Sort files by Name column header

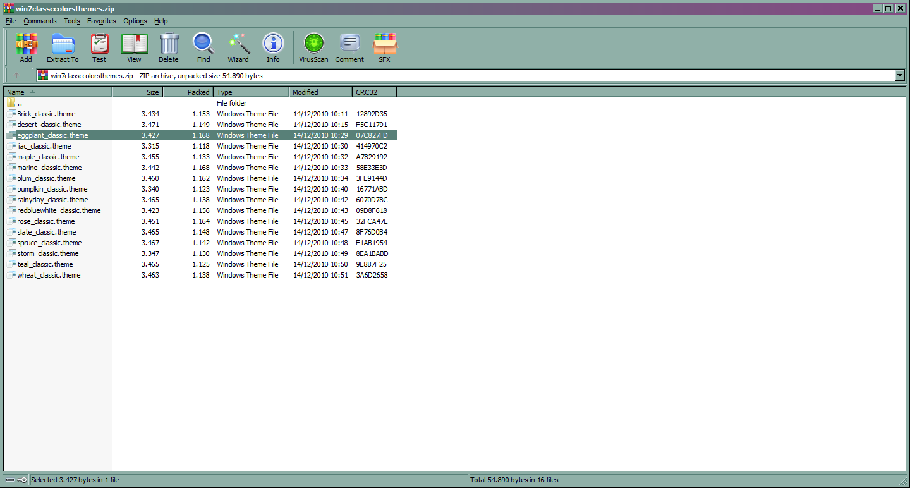tap(58, 92)
